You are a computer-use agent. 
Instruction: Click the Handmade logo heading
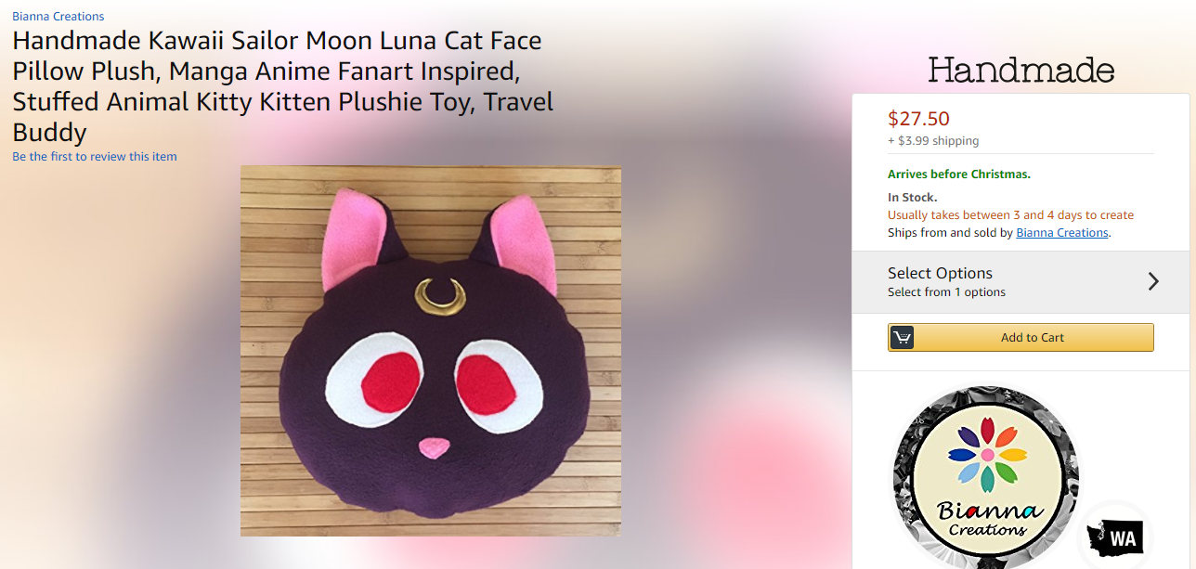click(x=1020, y=71)
